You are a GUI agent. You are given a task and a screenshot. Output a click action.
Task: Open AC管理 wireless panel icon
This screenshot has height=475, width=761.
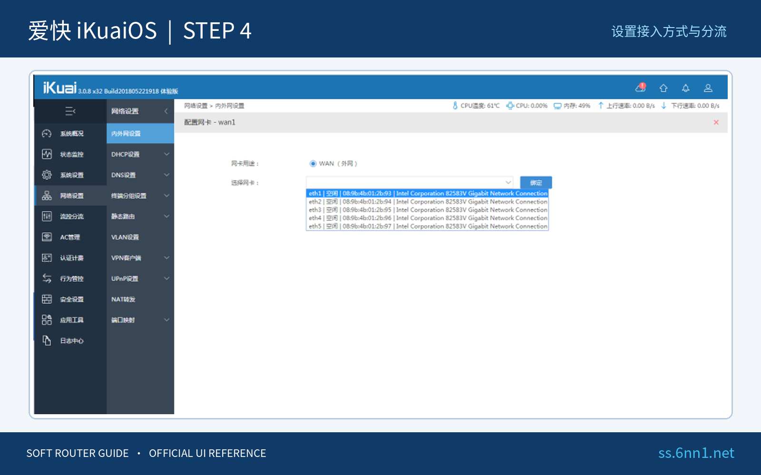pos(47,237)
